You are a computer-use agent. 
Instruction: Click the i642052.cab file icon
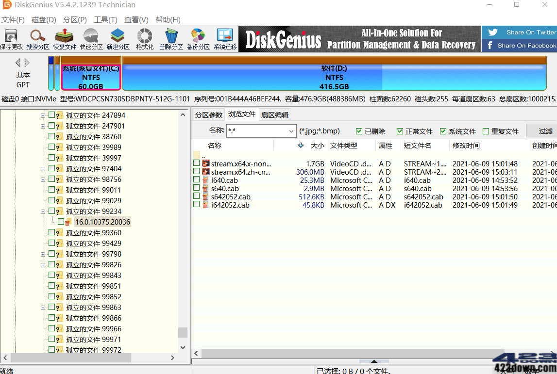coord(205,205)
